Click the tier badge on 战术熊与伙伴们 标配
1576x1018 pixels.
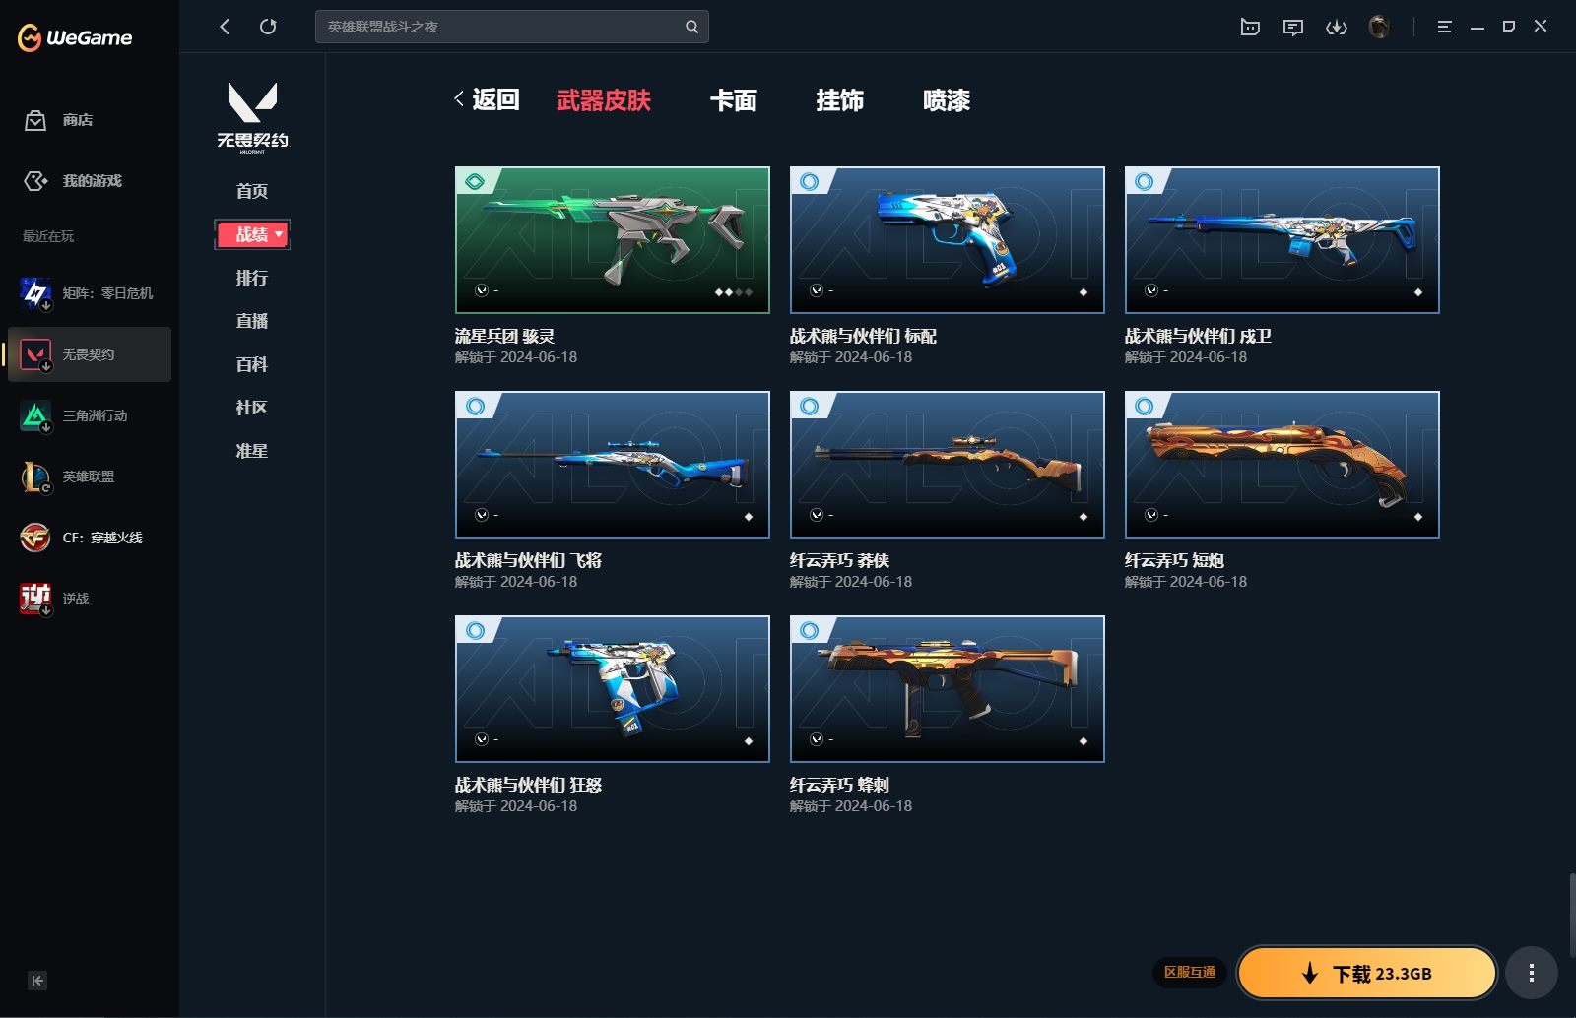[810, 181]
